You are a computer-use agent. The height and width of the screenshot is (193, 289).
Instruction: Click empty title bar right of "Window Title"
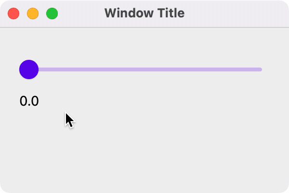pyautogui.click(x=231, y=13)
